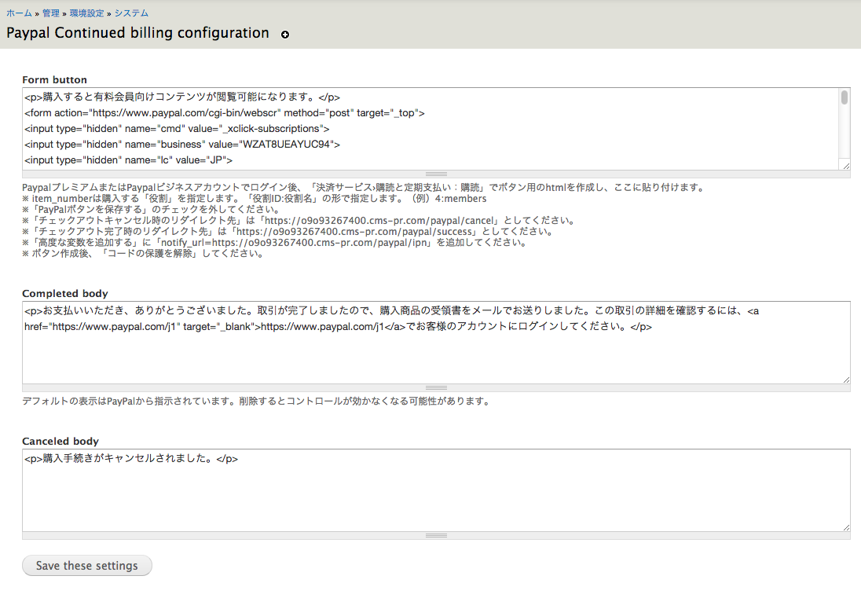This screenshot has width=861, height=598.
Task: Go to ホーム in the breadcrumb
Action: (19, 13)
